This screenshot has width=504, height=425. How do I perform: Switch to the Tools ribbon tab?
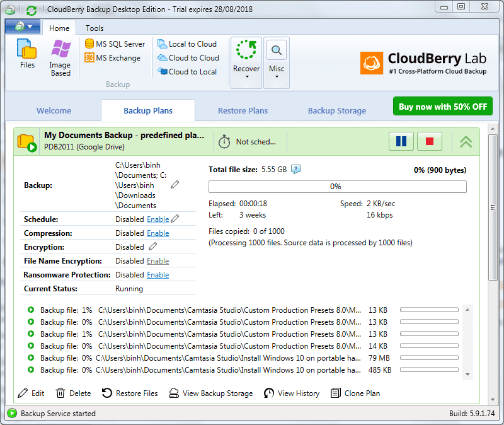click(94, 28)
